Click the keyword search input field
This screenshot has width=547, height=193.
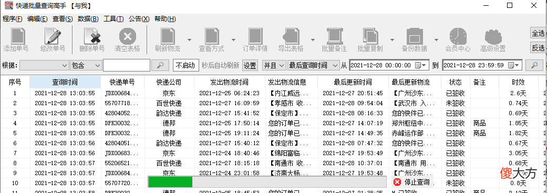coord(127,65)
